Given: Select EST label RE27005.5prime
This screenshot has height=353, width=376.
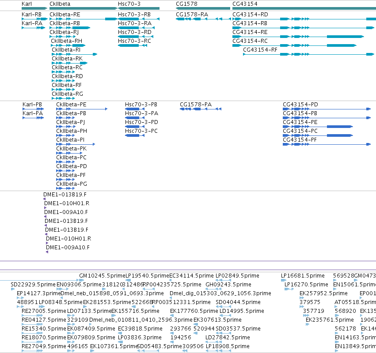Looking at the screenshot, I should (44, 312).
